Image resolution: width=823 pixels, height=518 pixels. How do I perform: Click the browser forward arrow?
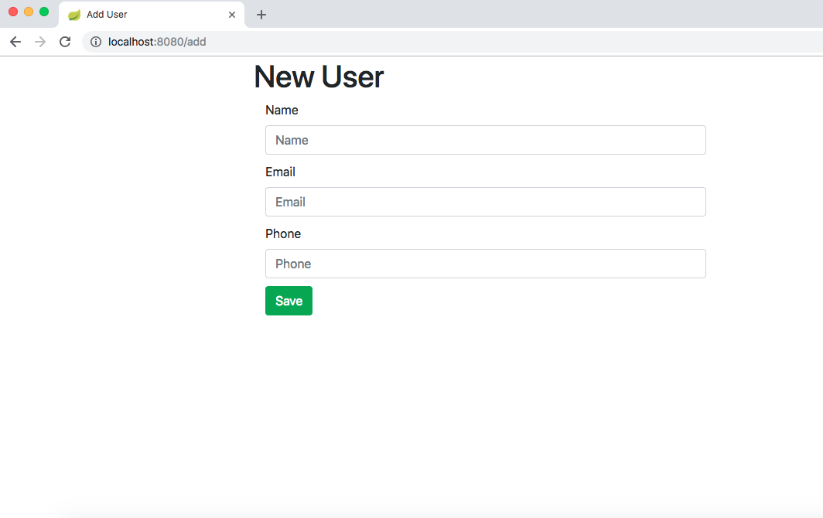pos(40,42)
